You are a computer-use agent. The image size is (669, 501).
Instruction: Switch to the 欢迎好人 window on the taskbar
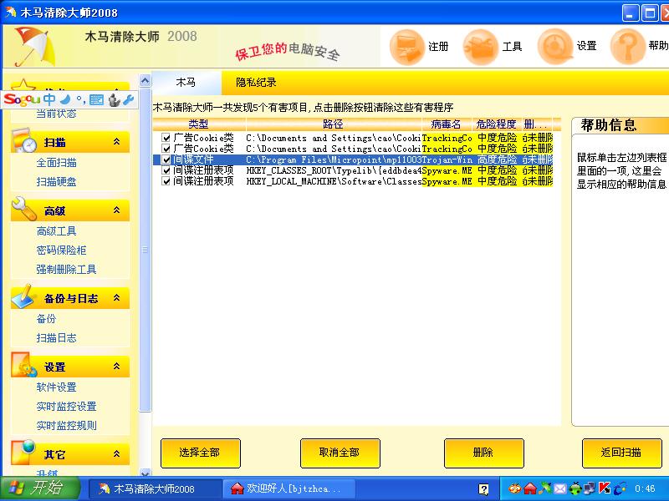pyautogui.click(x=289, y=488)
